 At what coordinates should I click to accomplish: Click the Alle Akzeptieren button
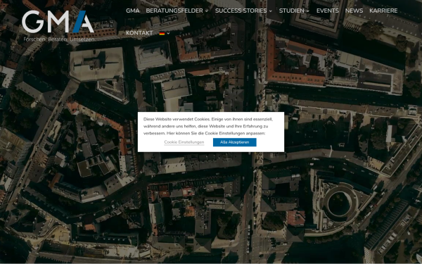(x=235, y=142)
